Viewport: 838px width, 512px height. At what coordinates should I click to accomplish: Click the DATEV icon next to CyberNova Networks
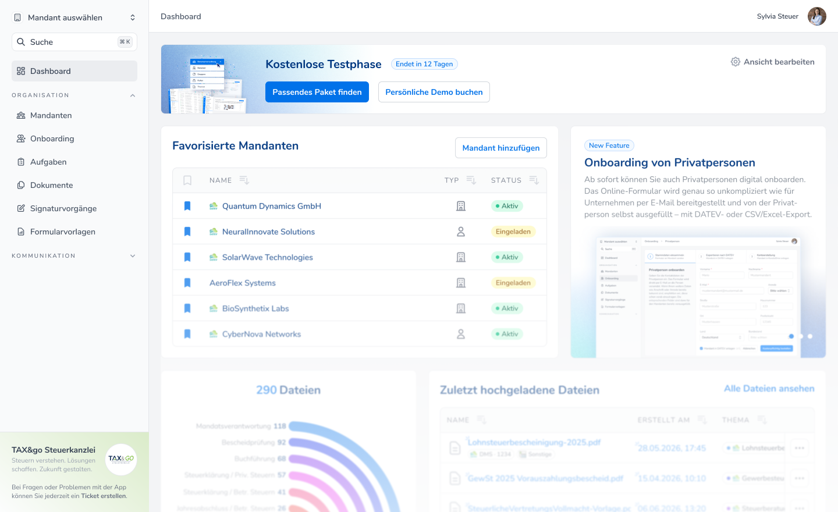[214, 334]
